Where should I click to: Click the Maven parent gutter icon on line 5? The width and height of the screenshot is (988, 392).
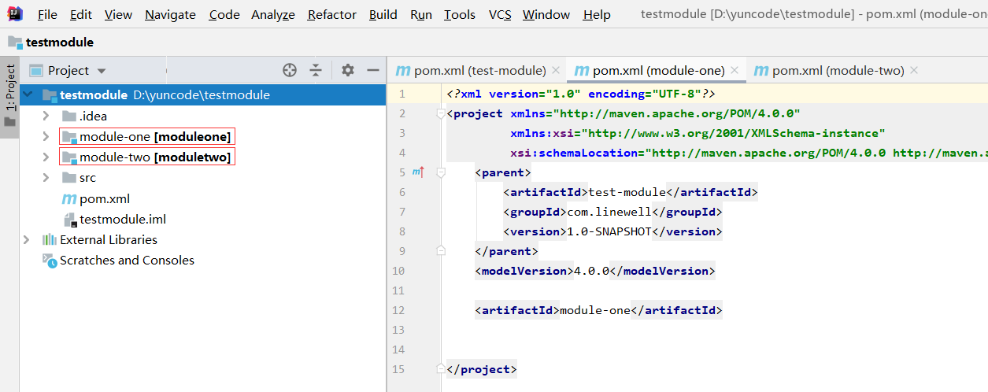418,172
